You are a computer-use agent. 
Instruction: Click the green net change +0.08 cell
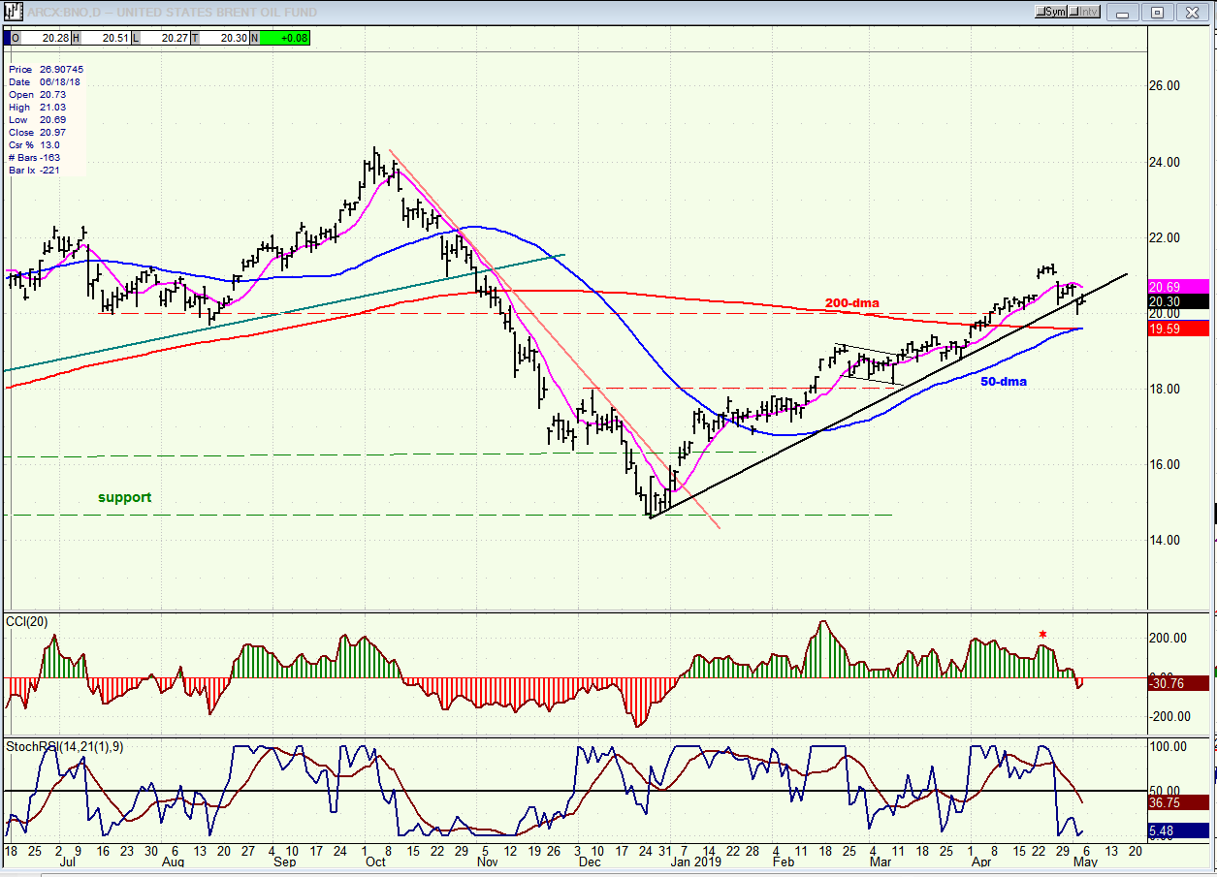point(285,38)
